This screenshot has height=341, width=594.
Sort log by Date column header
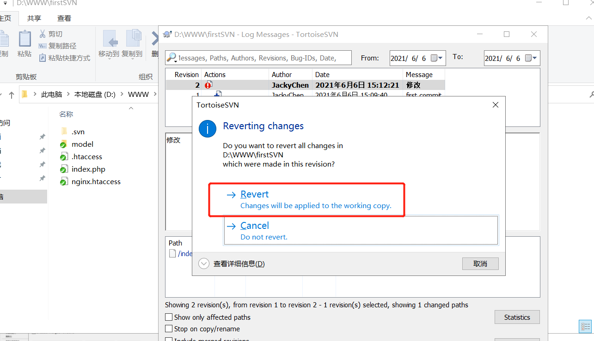pos(357,74)
